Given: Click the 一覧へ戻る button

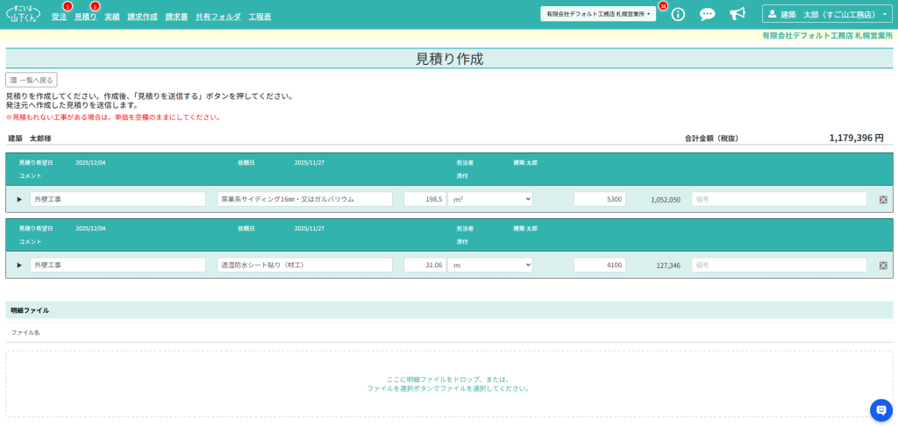Looking at the screenshot, I should pyautogui.click(x=32, y=80).
